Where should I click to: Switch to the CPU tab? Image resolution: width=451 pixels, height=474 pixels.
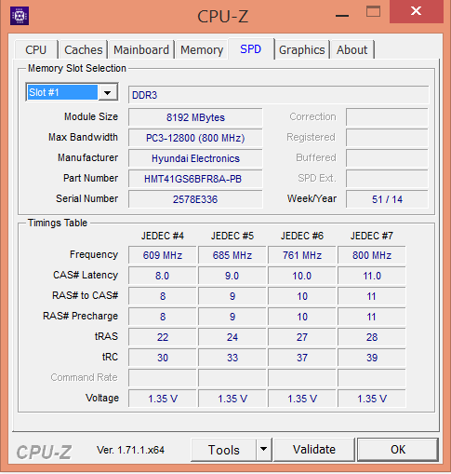36,49
